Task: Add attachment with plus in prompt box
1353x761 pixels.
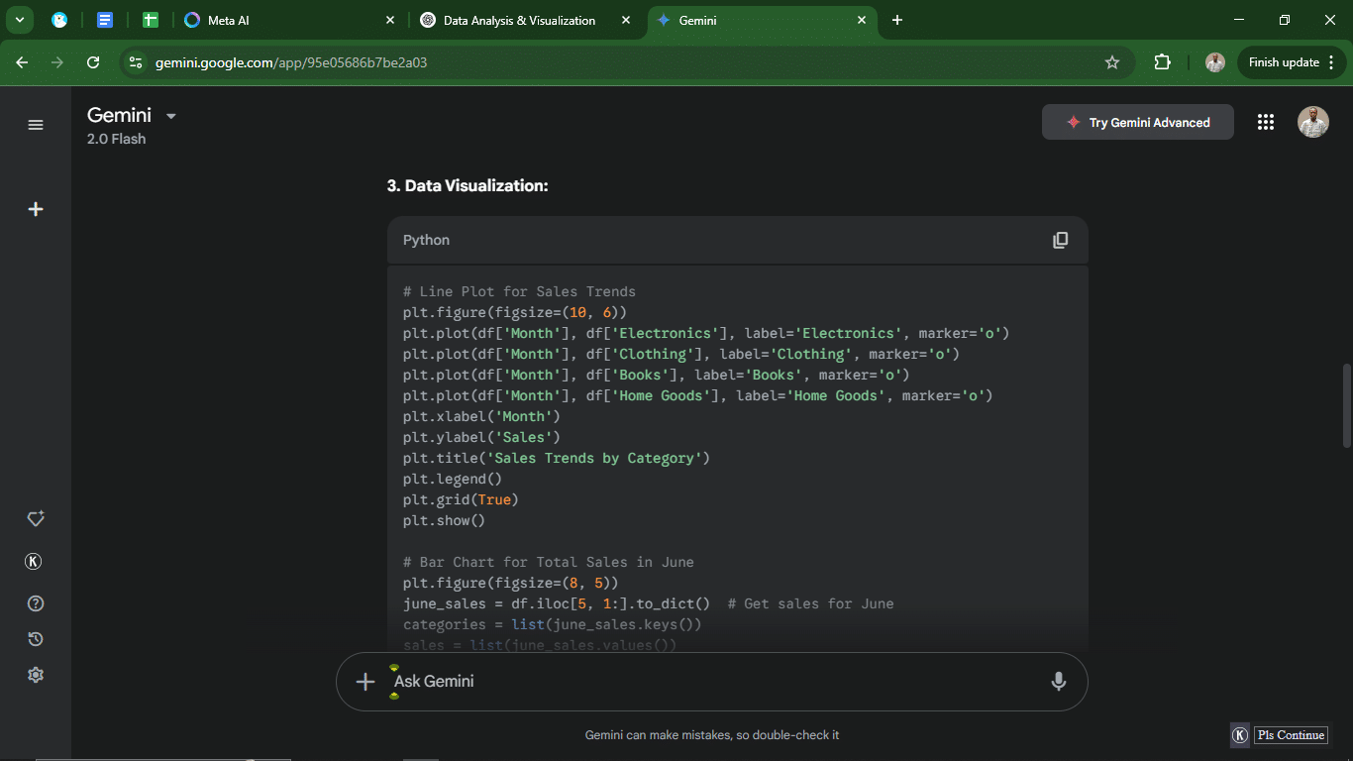Action: (365, 682)
